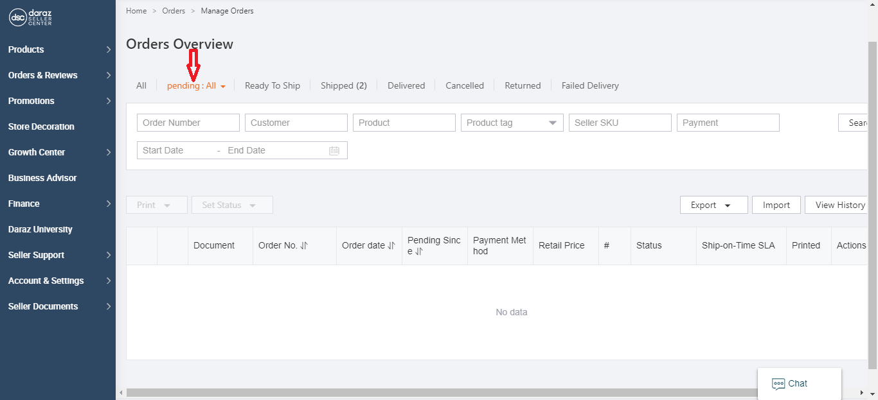Image resolution: width=878 pixels, height=400 pixels.
Task: Switch to the Failed Delivery tab
Action: pyautogui.click(x=589, y=85)
